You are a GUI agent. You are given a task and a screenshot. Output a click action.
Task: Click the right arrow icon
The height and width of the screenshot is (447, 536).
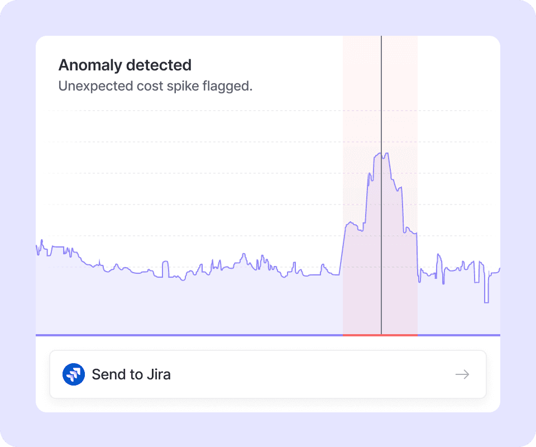[462, 374]
